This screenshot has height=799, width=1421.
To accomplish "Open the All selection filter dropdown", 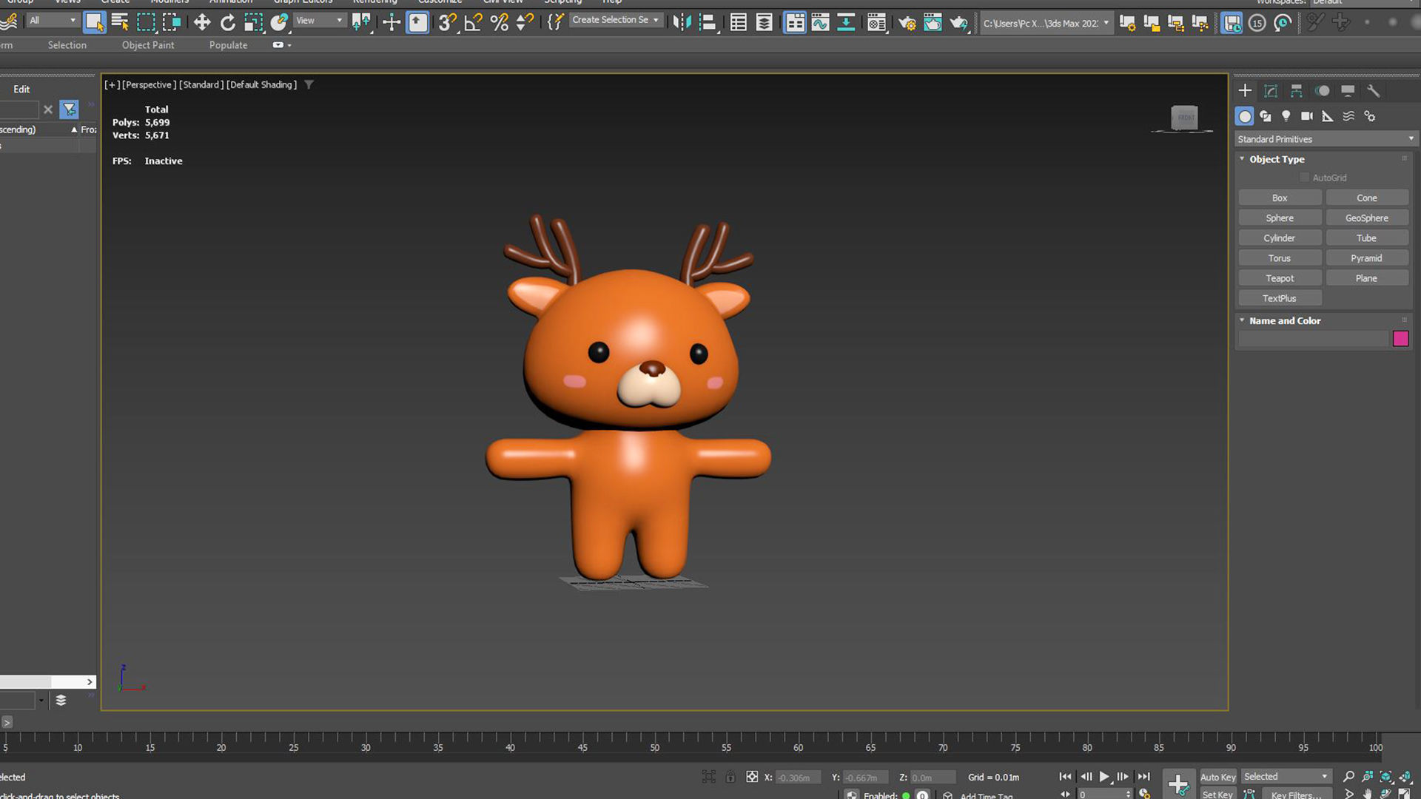I will click(53, 21).
